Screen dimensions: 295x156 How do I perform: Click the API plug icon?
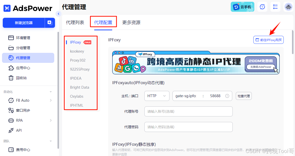coord(11,130)
